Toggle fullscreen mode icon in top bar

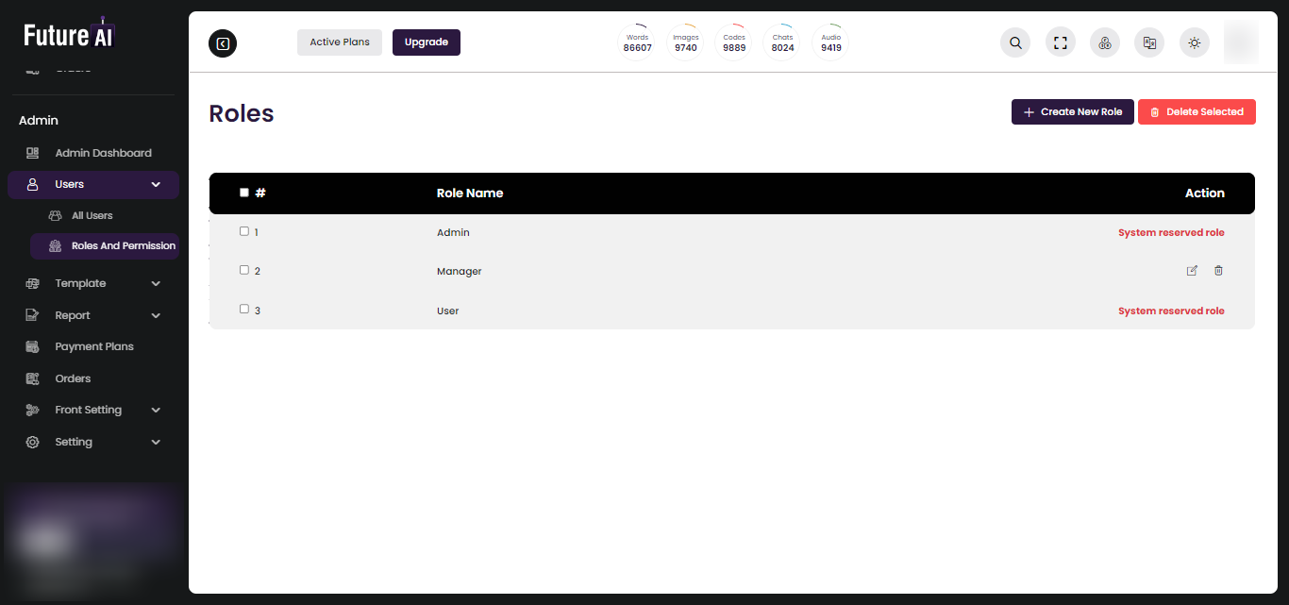pos(1060,42)
